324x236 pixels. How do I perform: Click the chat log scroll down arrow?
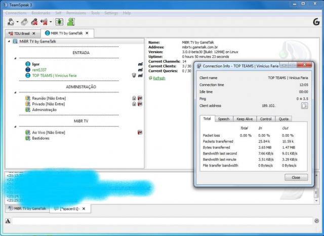point(316,201)
